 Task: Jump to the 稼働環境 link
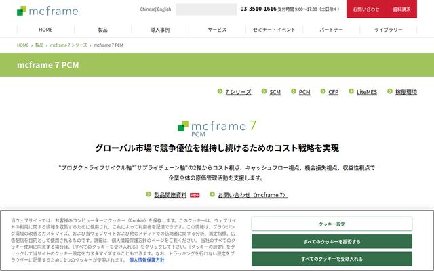click(406, 92)
